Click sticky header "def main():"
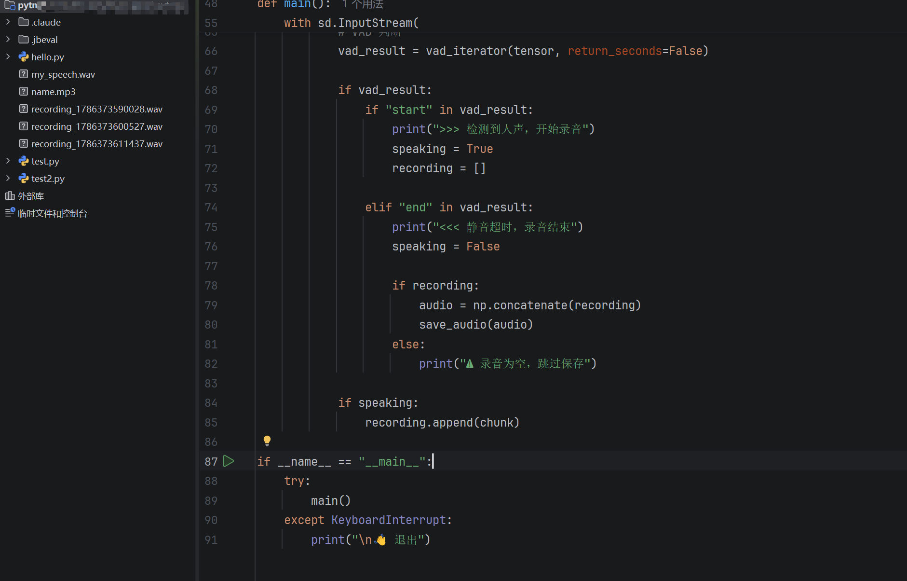Screen dimensions: 907x581 (x=294, y=4)
